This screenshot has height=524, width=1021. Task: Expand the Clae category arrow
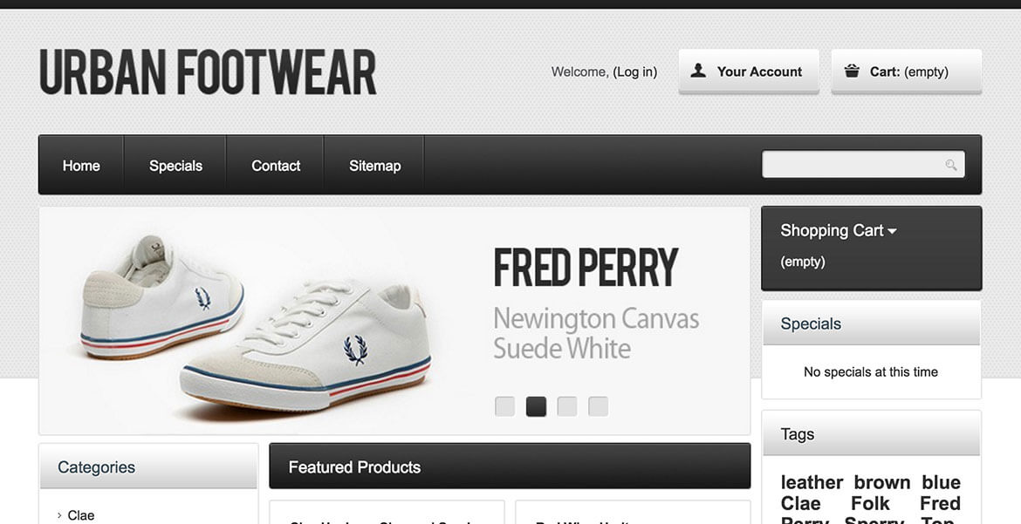59,515
